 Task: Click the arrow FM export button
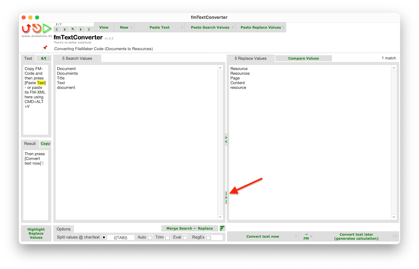(306, 236)
